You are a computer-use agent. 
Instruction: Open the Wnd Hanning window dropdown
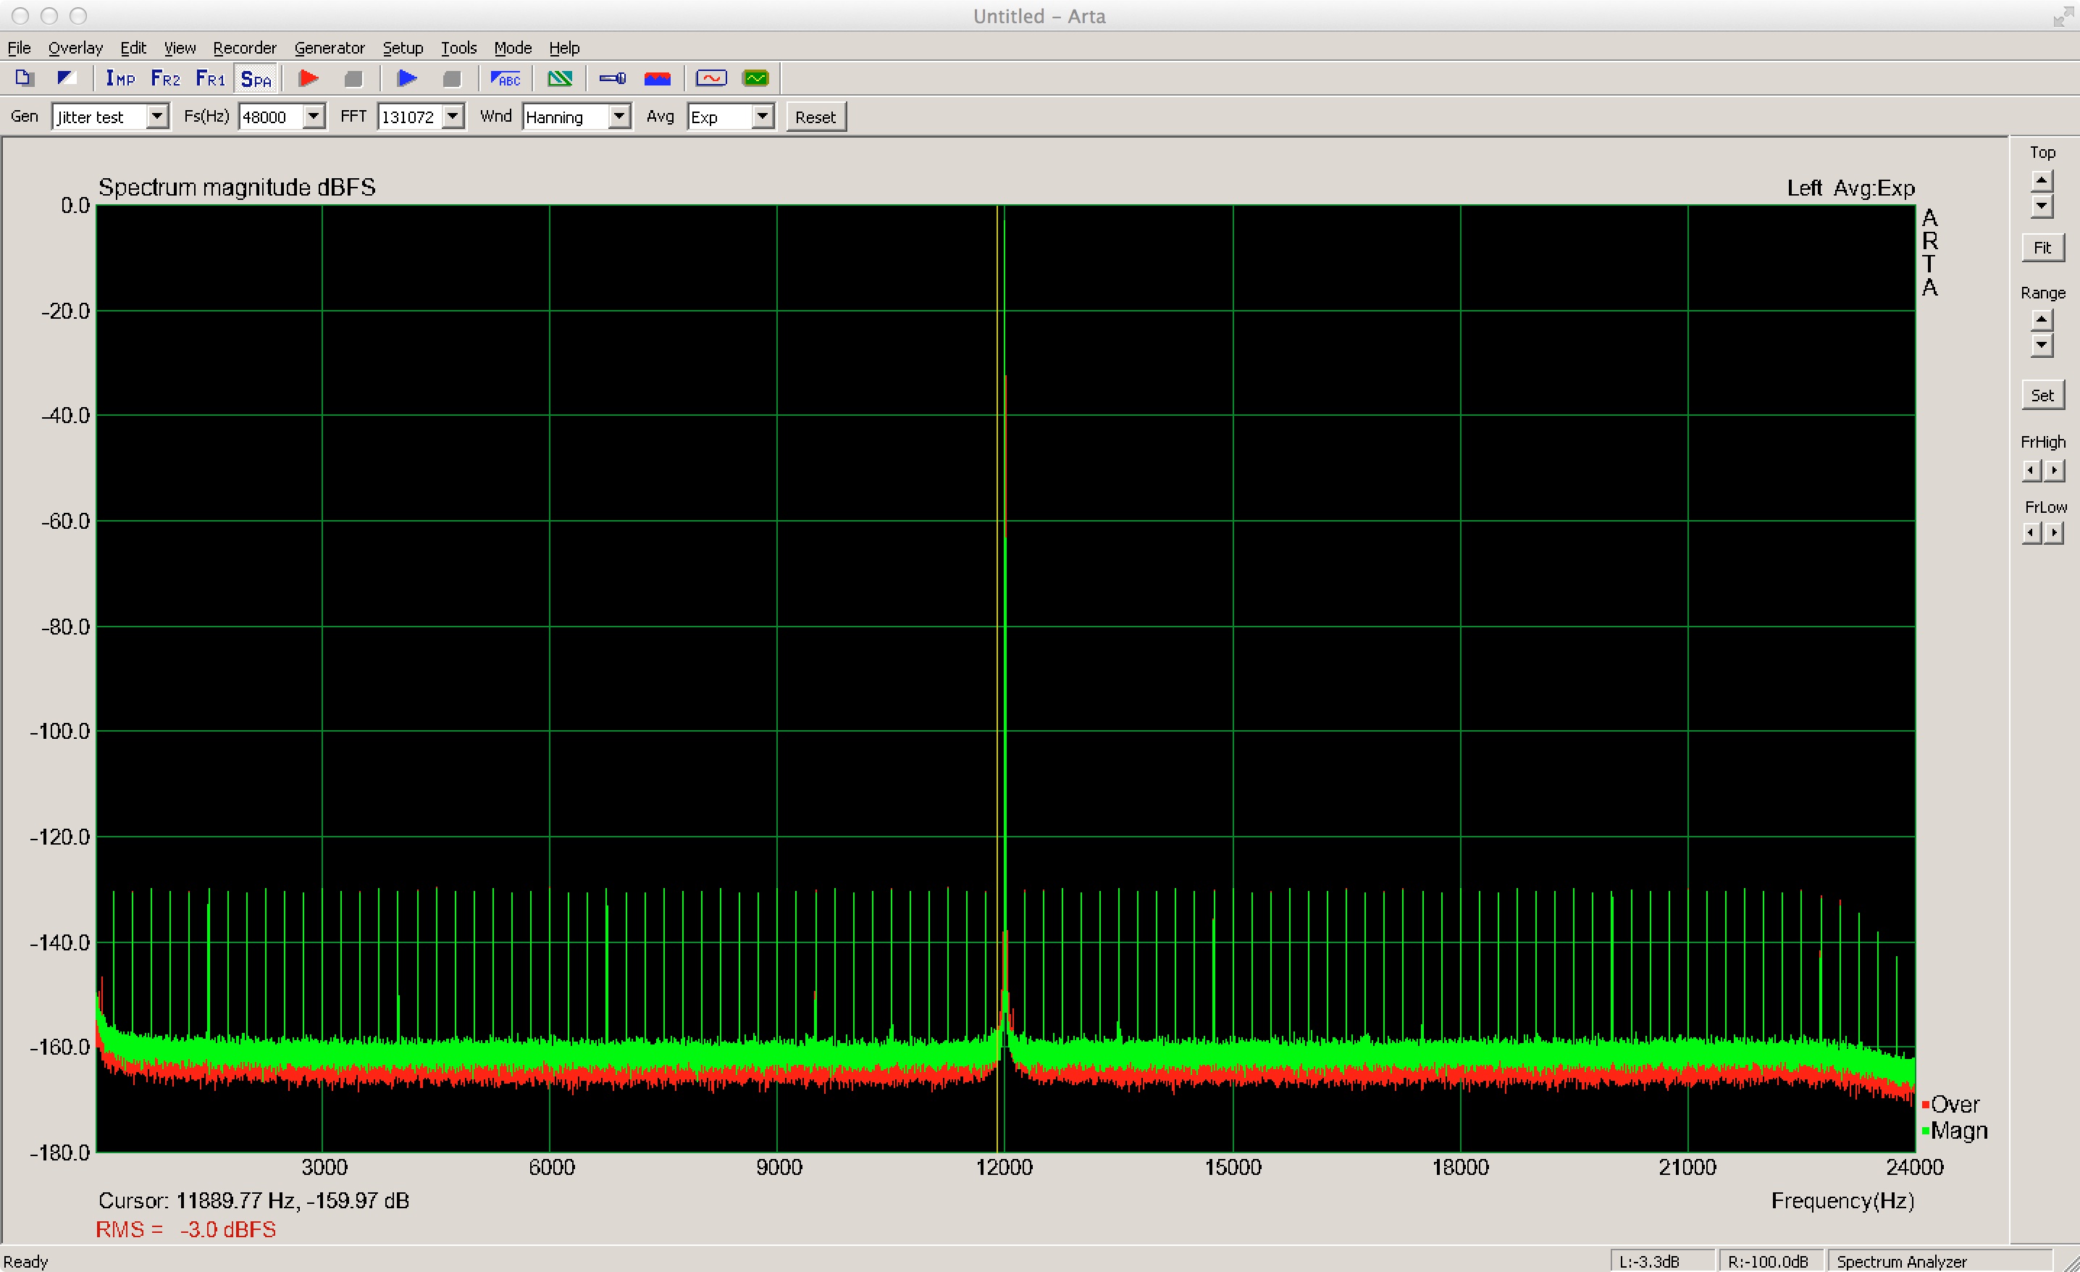pyautogui.click(x=620, y=117)
